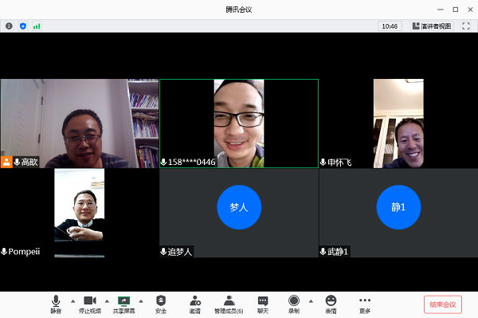Open the 安全 security menu
The height and width of the screenshot is (318, 478).
(x=161, y=304)
